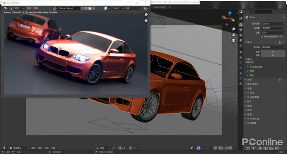The height and width of the screenshot is (154, 287).
Task: Open the Slot 1 dropdown
Action: pos(118,8)
